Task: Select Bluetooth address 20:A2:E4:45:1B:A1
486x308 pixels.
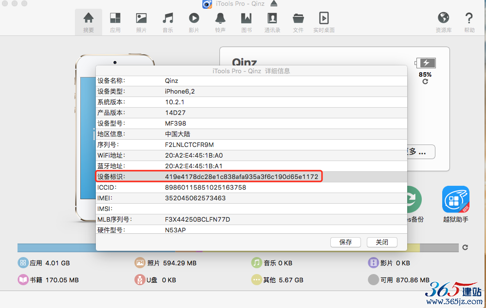Action: click(x=194, y=166)
